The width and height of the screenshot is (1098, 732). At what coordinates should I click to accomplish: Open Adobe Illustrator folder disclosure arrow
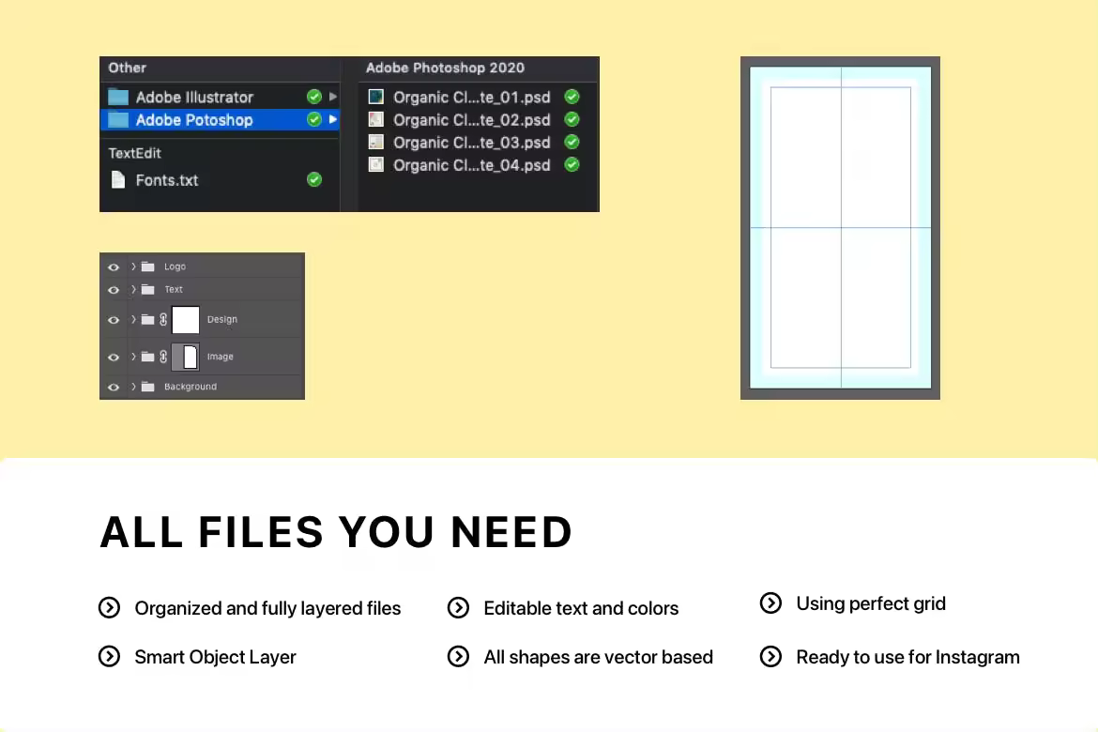(333, 97)
